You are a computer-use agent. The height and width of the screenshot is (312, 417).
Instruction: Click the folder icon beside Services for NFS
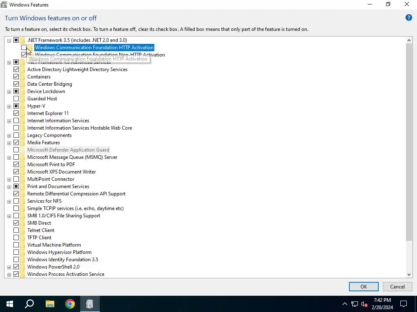pos(22,201)
